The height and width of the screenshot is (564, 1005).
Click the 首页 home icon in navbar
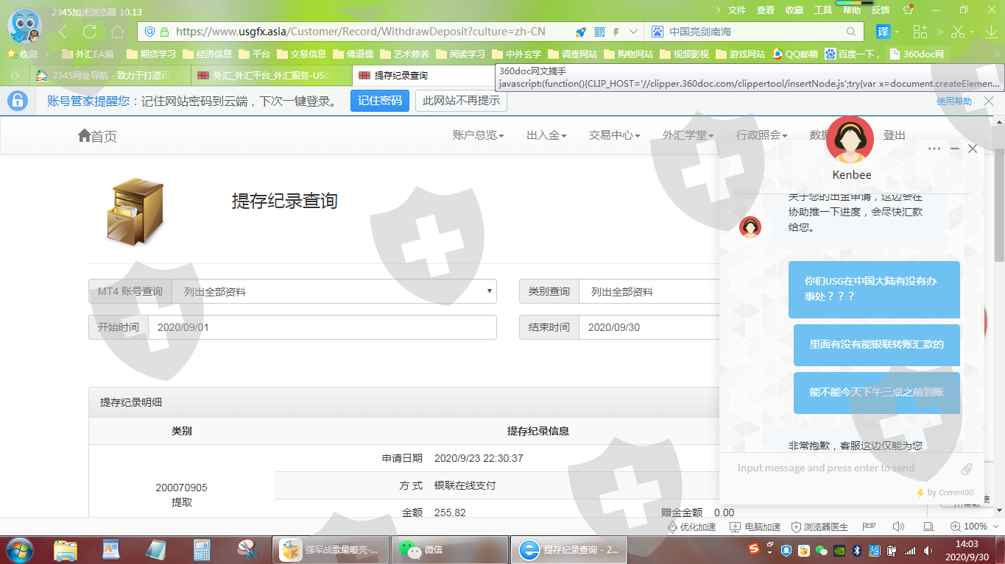pos(84,135)
